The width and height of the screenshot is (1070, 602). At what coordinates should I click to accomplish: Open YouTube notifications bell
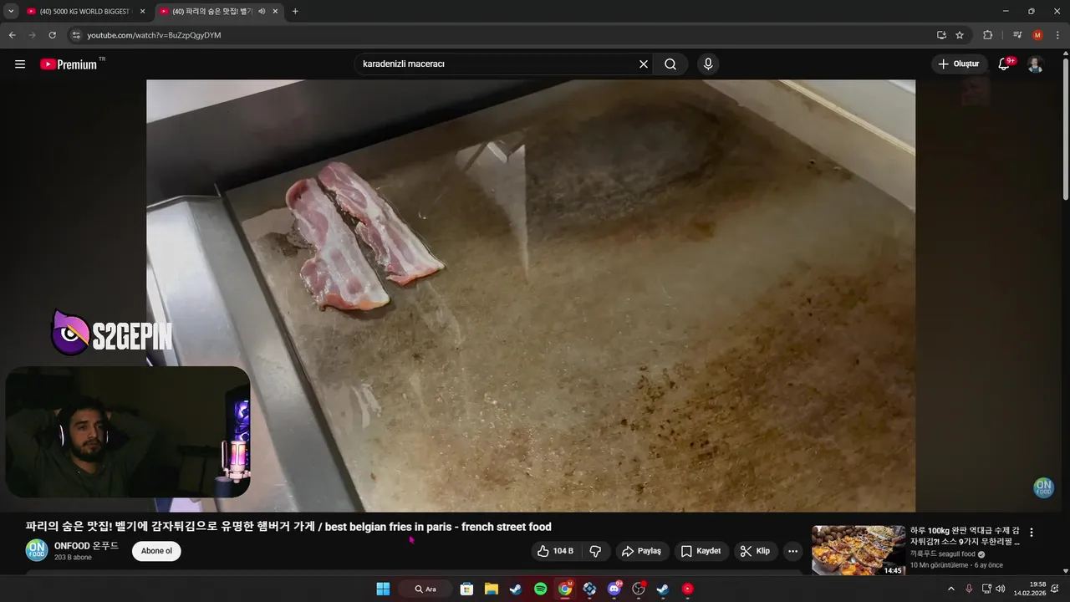tap(1004, 64)
